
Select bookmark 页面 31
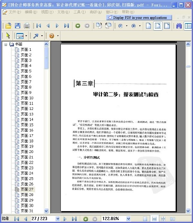(27, 211)
